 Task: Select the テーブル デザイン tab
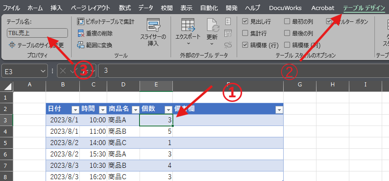tap(364, 8)
